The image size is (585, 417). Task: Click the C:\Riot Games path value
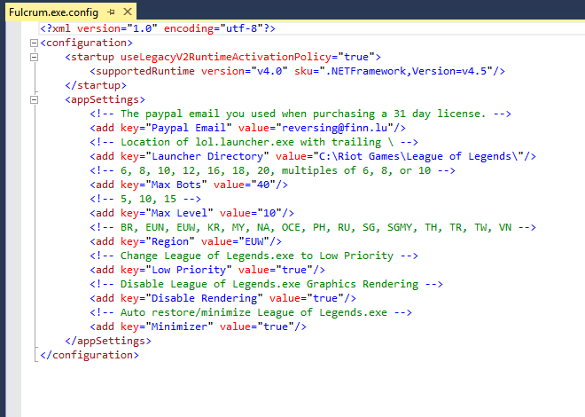click(418, 156)
